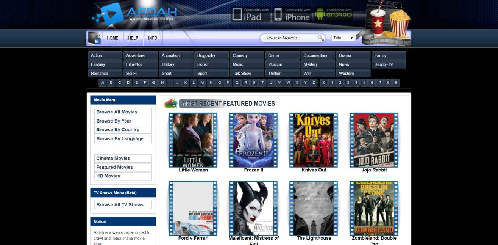Open Featured Movies sidebar link
The width and height of the screenshot is (498, 245).
pos(123,167)
